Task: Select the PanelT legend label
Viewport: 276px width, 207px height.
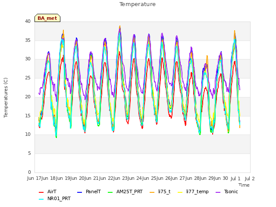Action: point(93,191)
